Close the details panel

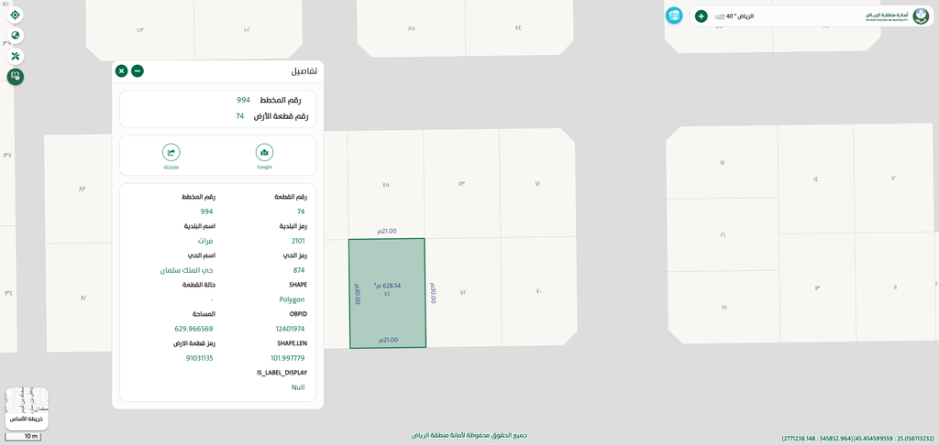point(121,71)
